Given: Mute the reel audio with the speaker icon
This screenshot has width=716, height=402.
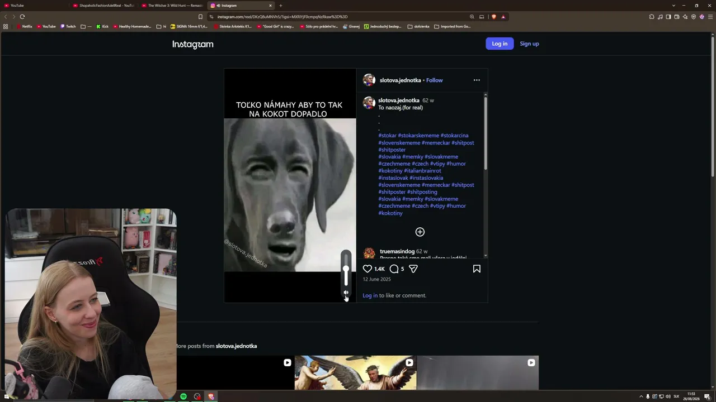Looking at the screenshot, I should click(346, 293).
